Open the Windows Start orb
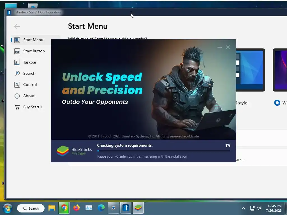Image resolution: width=287 pixels, height=215 pixels. tap(8, 208)
